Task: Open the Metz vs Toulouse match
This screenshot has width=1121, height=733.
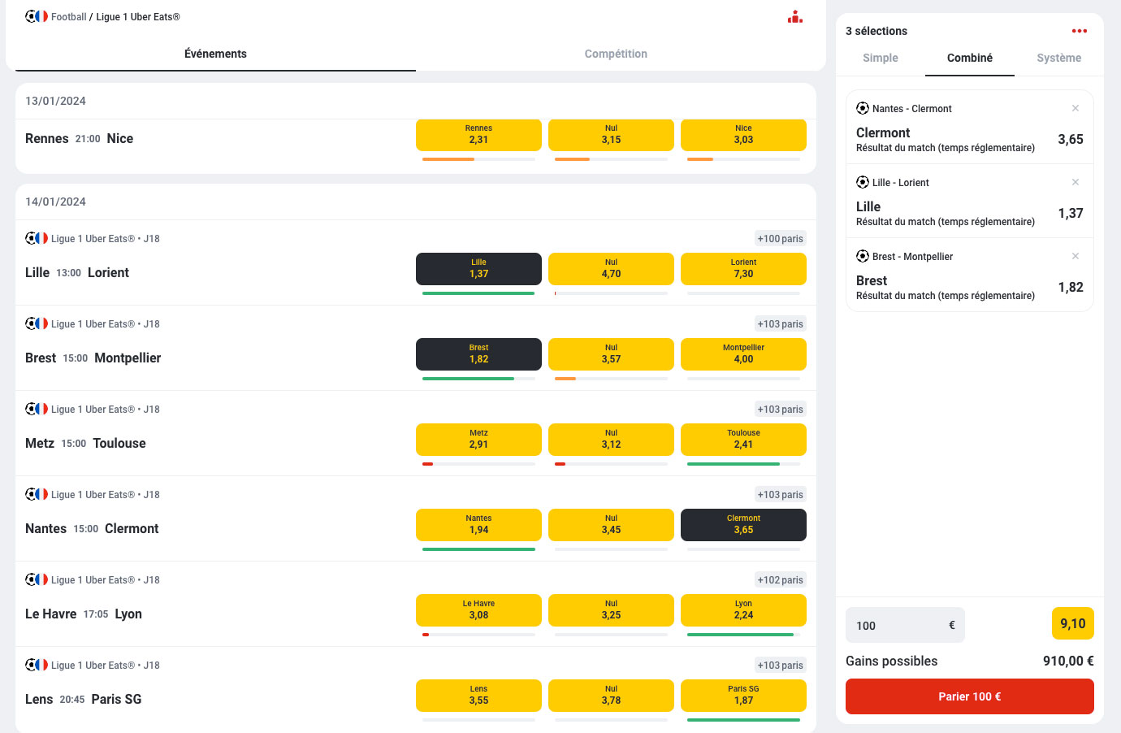Action: pyautogui.click(x=86, y=443)
